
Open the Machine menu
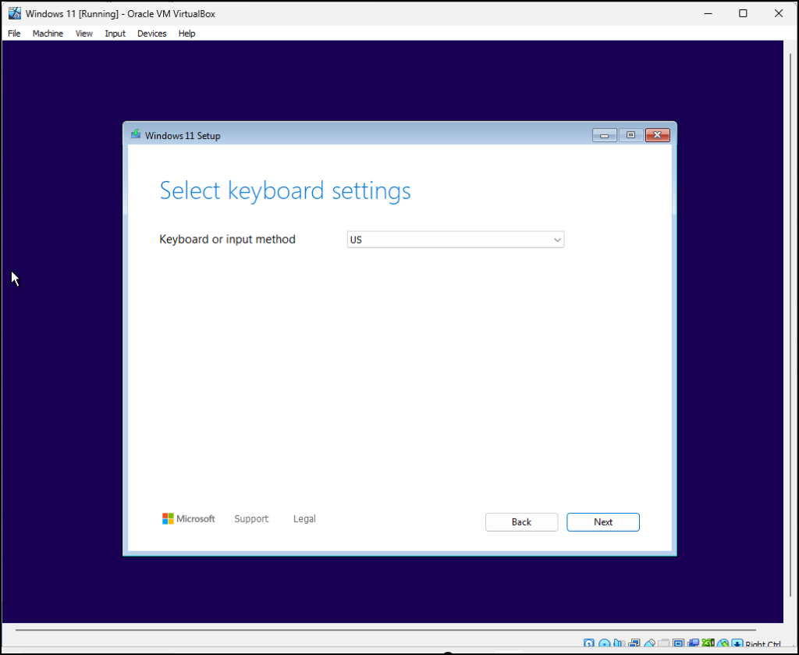pyautogui.click(x=48, y=34)
